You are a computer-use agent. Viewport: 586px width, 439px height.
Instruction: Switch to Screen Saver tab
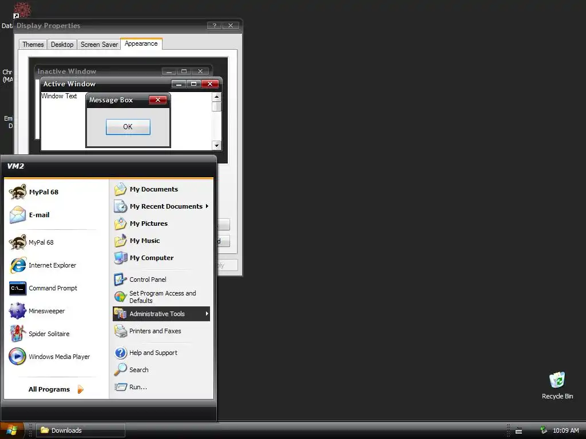tap(99, 45)
